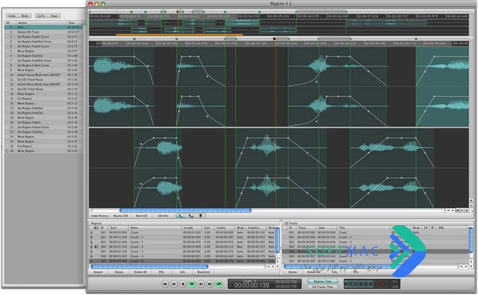Click Redo in the history window
The height and width of the screenshot is (295, 478).
(25, 15)
